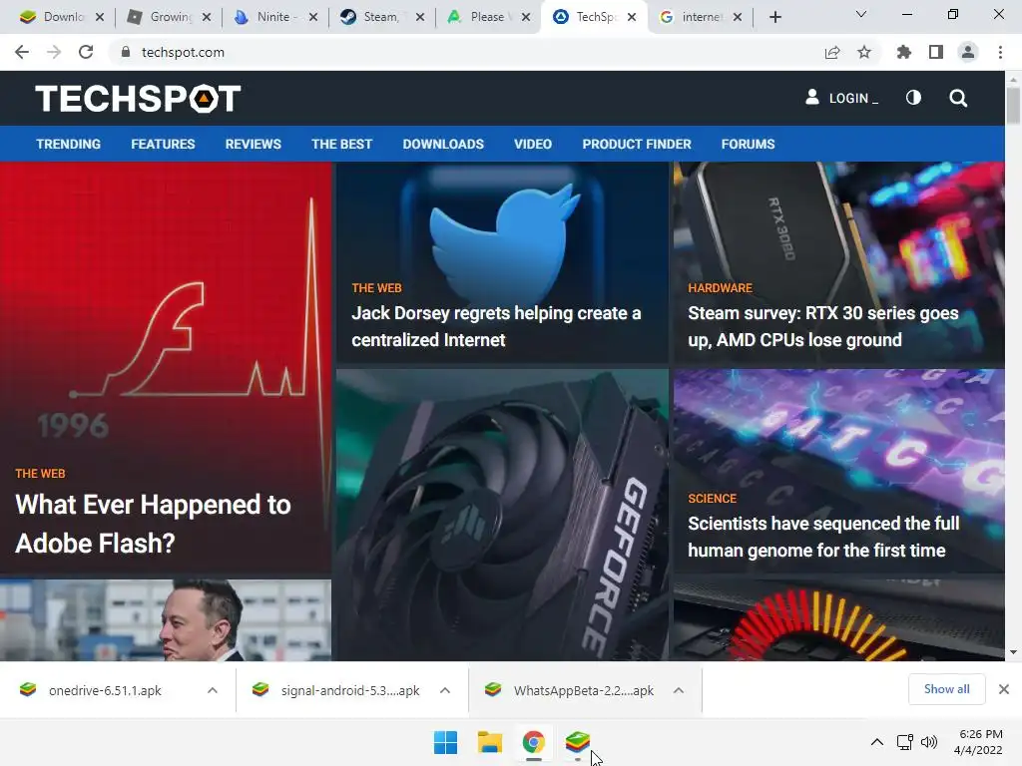The image size is (1022, 766).
Task: Open the TRENDING menu
Action: (69, 144)
